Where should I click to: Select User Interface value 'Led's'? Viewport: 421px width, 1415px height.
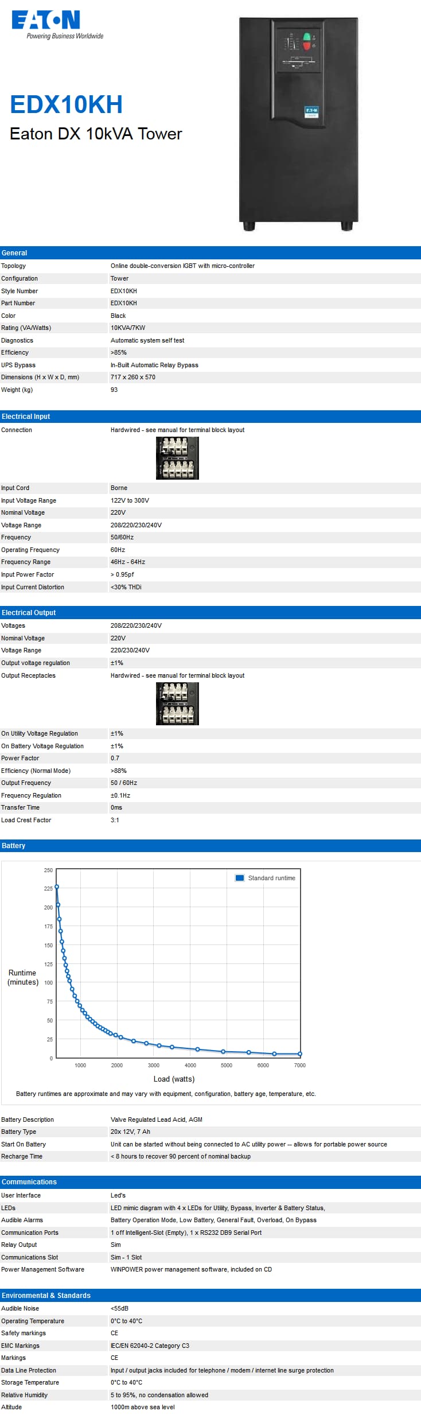118,1195
